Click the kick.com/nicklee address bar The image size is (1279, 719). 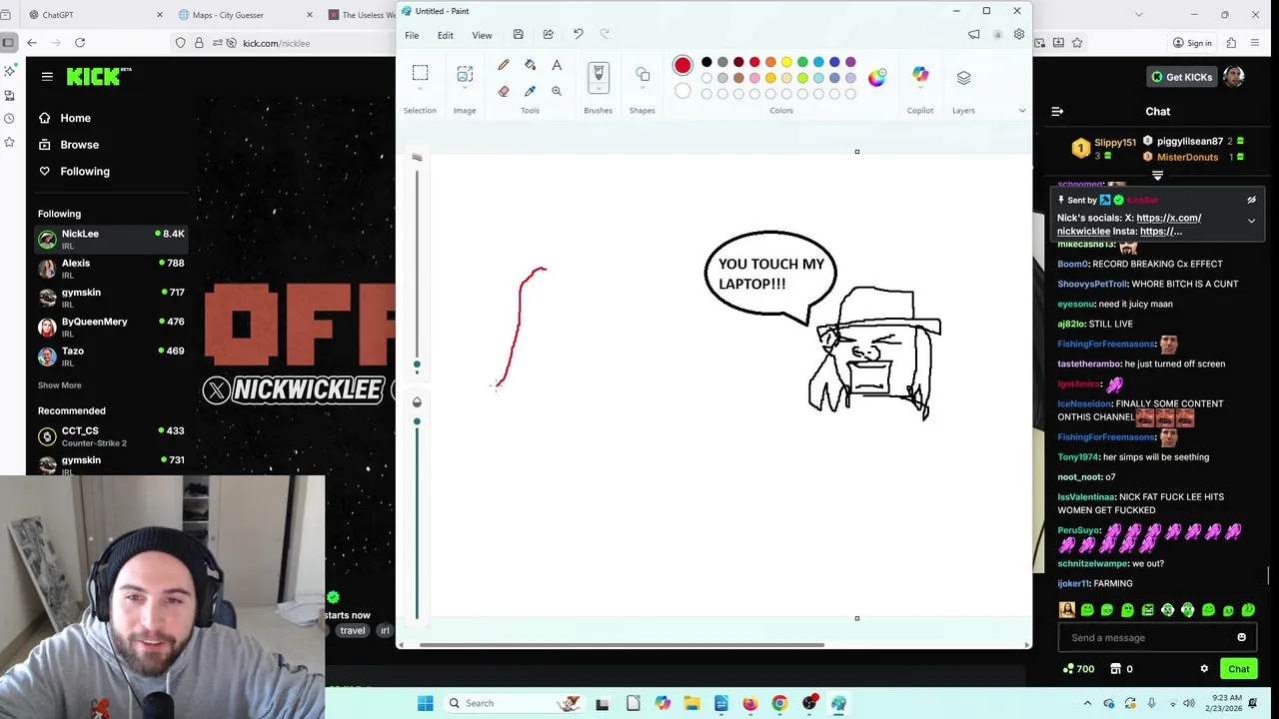277,43
